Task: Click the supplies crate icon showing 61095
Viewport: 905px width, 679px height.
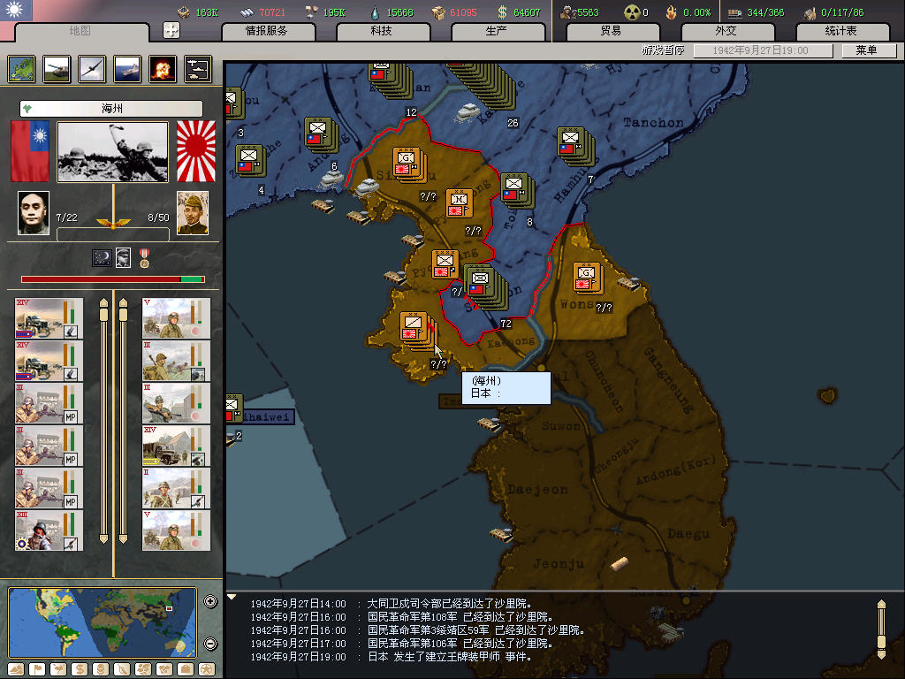Action: [x=438, y=12]
